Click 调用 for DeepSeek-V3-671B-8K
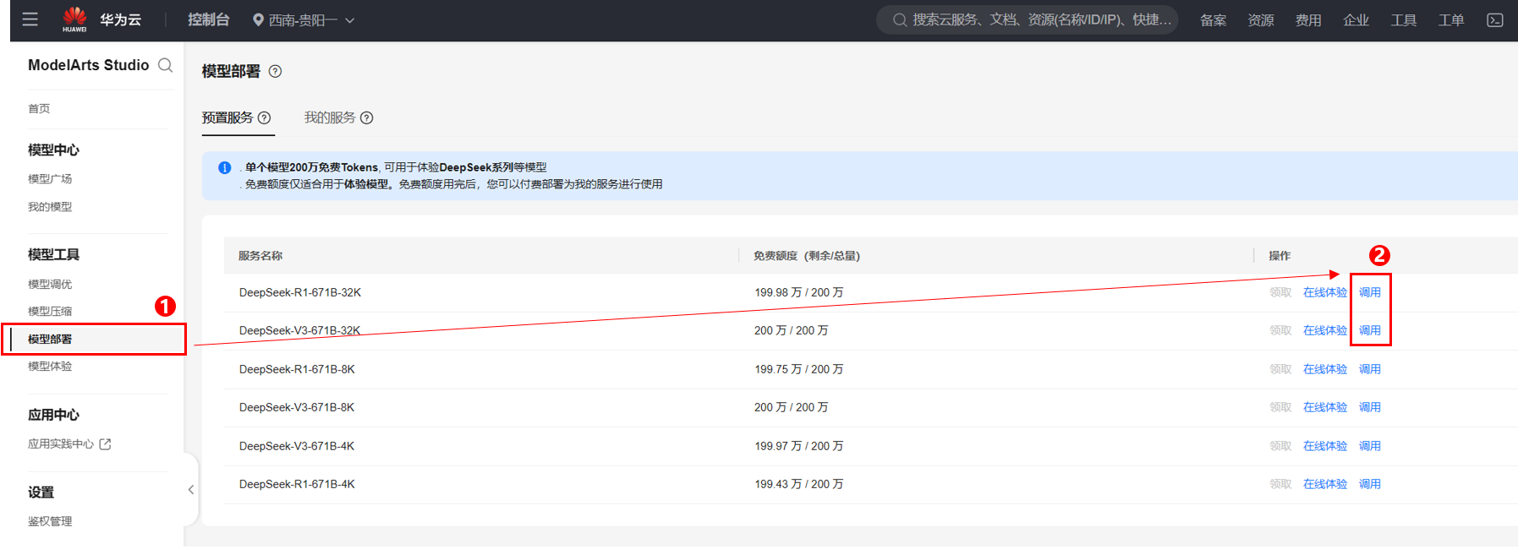 (1369, 407)
